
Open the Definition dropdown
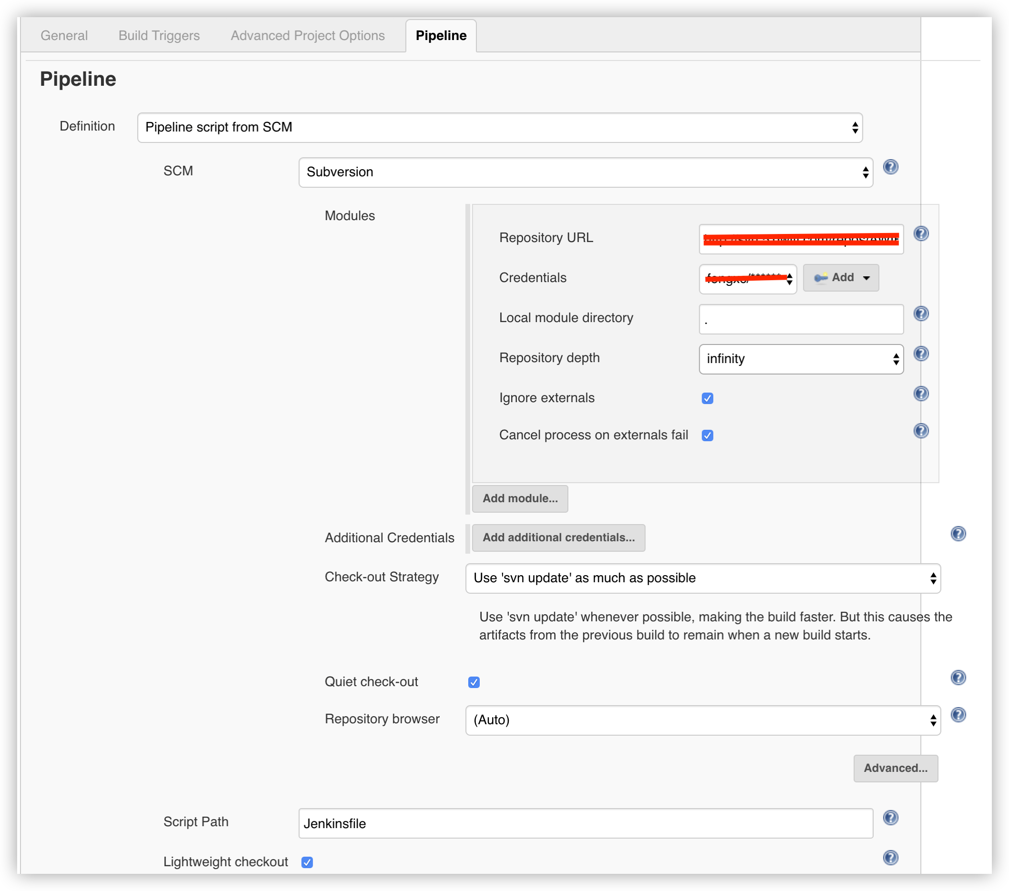click(500, 127)
